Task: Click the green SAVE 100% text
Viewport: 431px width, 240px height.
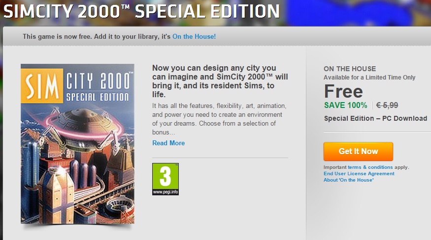Action: [345, 105]
